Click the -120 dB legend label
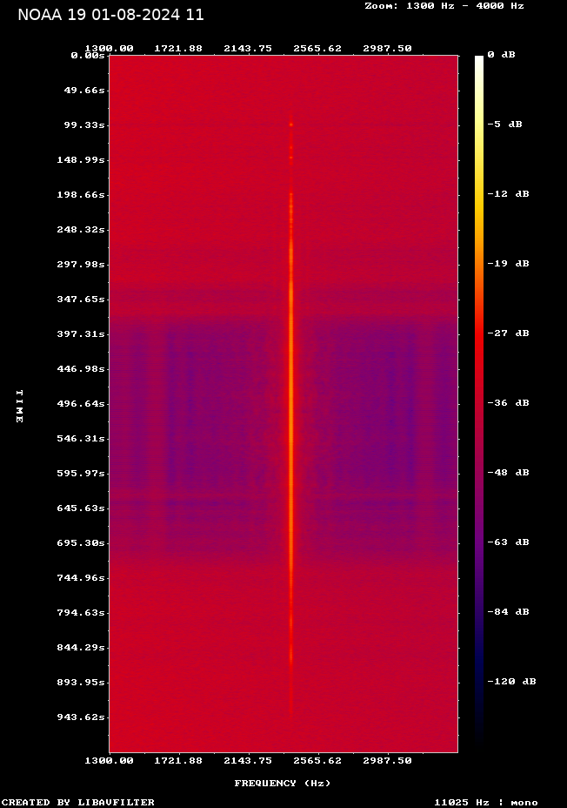The image size is (567, 808). tap(511, 681)
